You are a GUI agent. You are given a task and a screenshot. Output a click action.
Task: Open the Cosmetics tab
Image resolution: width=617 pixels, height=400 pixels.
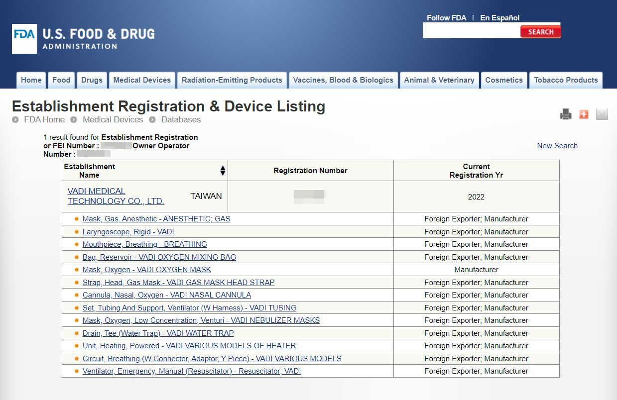[504, 80]
